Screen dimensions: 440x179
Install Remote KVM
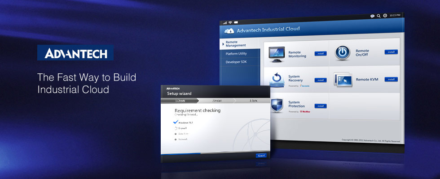click(x=391, y=80)
